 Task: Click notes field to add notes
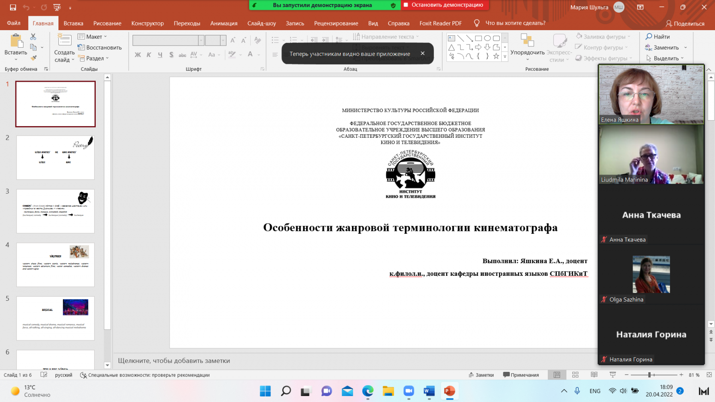pos(355,361)
